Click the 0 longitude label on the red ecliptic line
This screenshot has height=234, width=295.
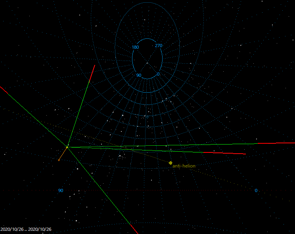(256, 190)
